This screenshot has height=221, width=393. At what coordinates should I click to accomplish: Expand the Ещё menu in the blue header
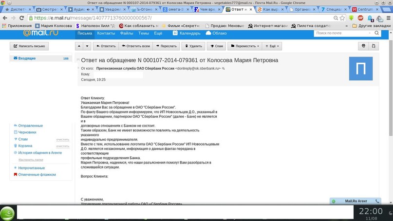pyautogui.click(x=158, y=33)
